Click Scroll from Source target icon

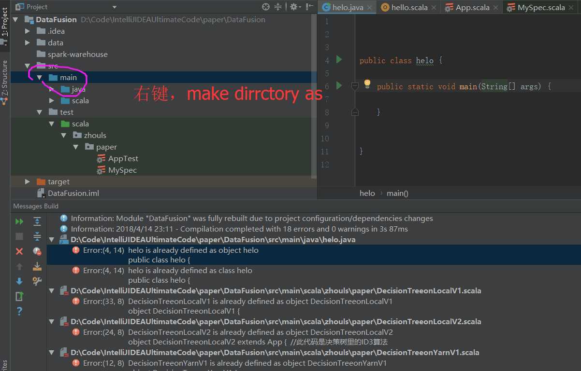[265, 7]
